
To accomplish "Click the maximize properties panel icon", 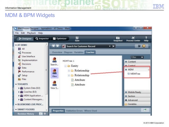I will pyautogui.click(x=145, y=110).
